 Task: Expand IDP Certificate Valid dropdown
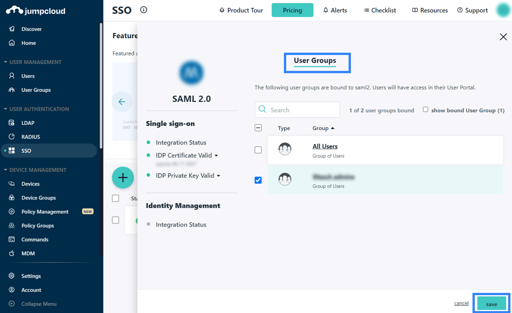(x=216, y=155)
